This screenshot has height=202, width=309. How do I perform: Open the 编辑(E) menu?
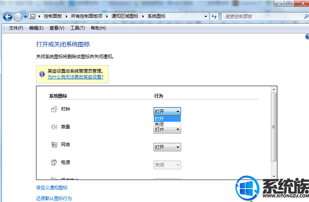click(x=36, y=28)
